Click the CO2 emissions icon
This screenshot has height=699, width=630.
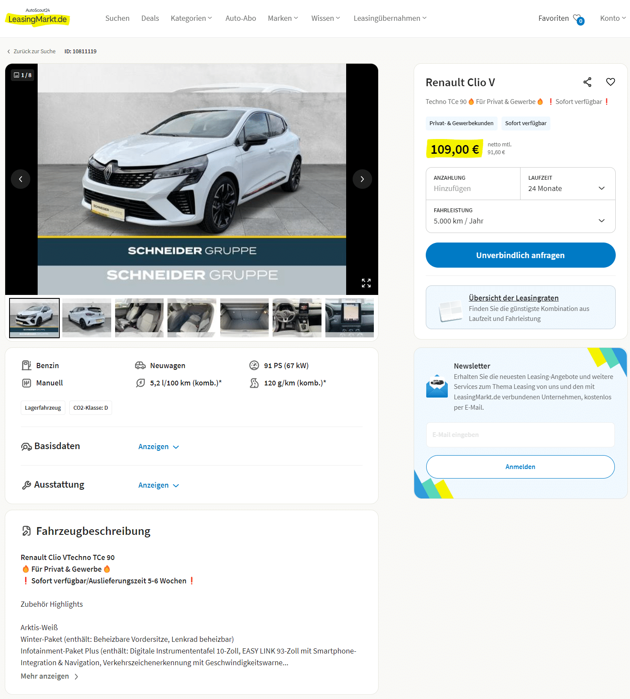point(254,383)
